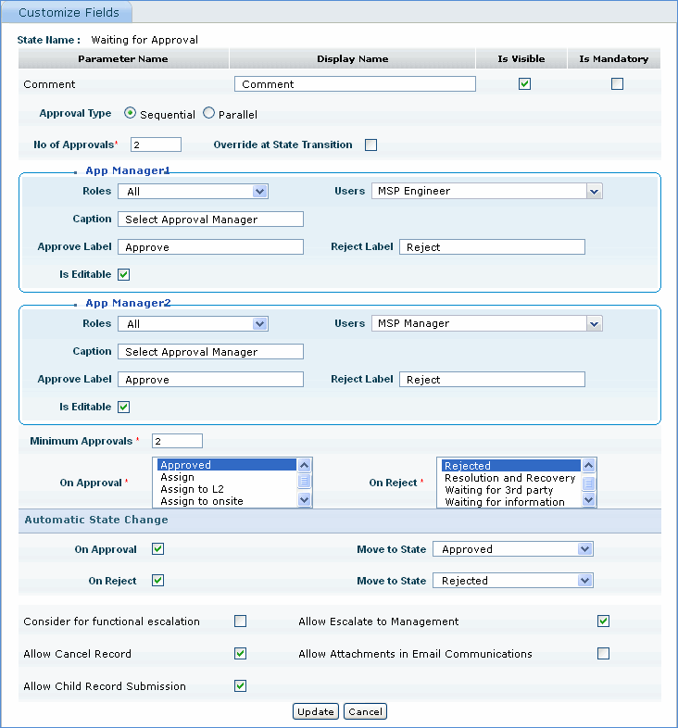Select the Parallel approval type
The width and height of the screenshot is (678, 728).
[x=208, y=114]
